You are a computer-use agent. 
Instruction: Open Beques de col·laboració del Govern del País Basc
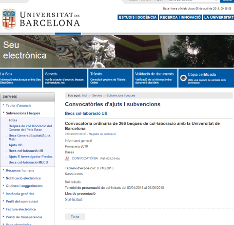coord(30,128)
